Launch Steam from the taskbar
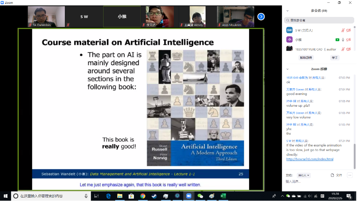 pyautogui.click(x=154, y=196)
